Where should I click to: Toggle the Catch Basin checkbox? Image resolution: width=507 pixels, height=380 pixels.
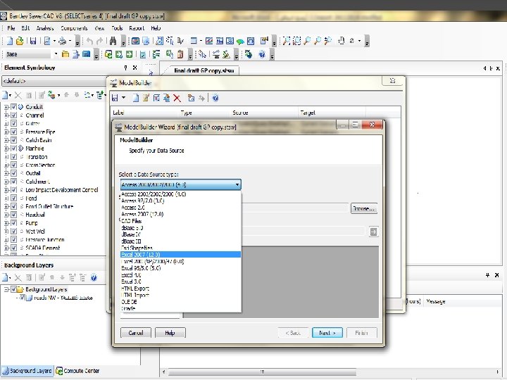[x=13, y=140]
